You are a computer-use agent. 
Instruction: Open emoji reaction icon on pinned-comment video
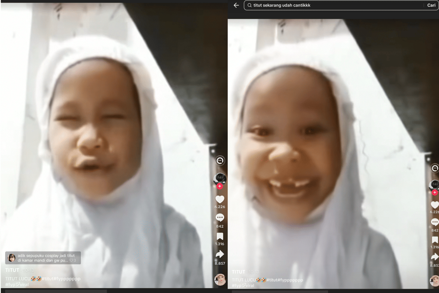pos(219,160)
